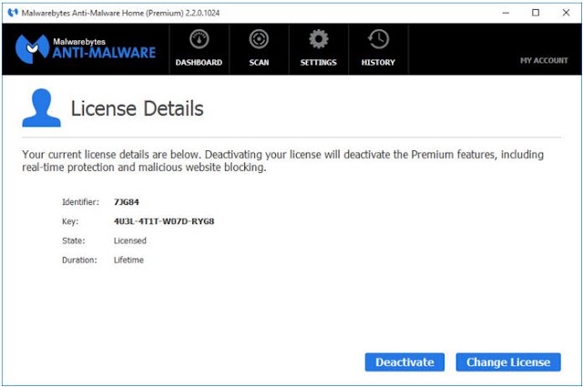Open the MY ACCOUNT link
Image resolution: width=583 pixels, height=387 pixels.
544,61
